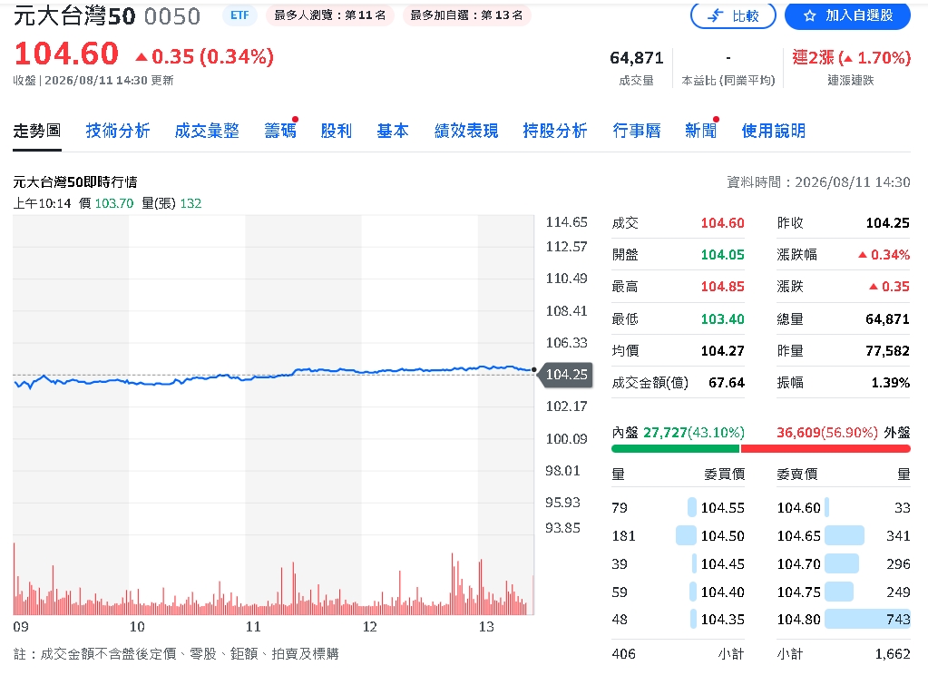Click the red 外盤 portion of ratio bar

click(825, 449)
